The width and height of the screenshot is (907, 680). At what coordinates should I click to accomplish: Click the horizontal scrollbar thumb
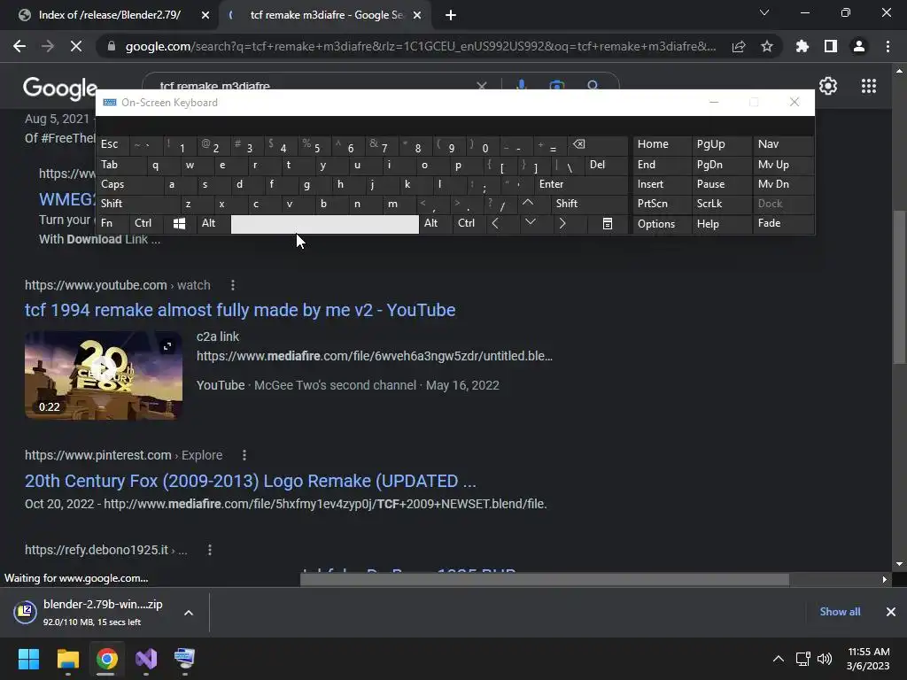tap(545, 579)
